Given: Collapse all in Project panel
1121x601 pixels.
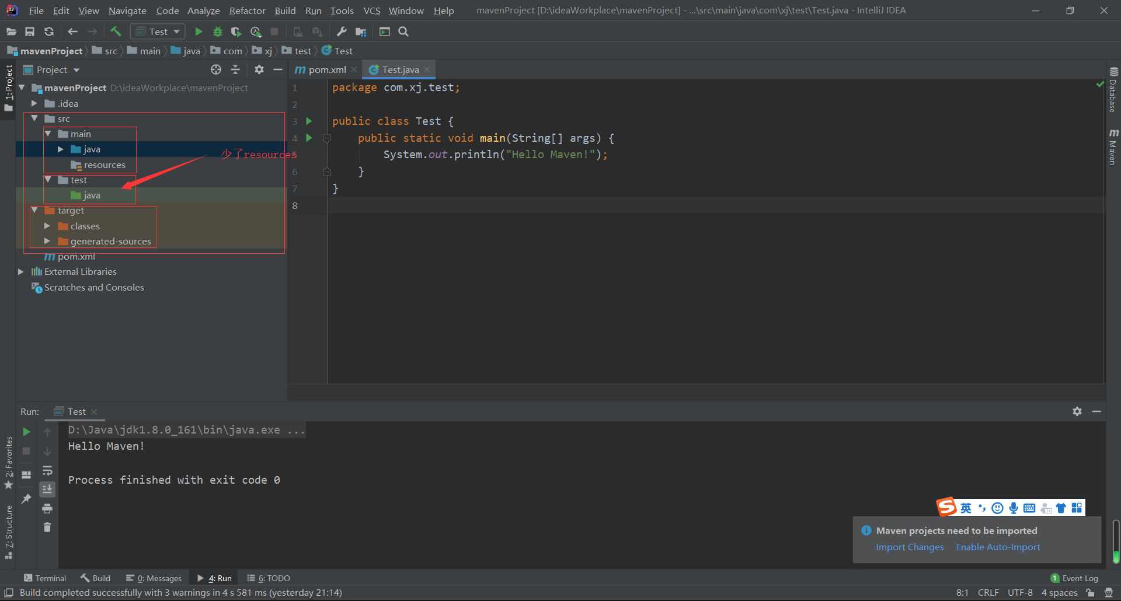Looking at the screenshot, I should [235, 69].
